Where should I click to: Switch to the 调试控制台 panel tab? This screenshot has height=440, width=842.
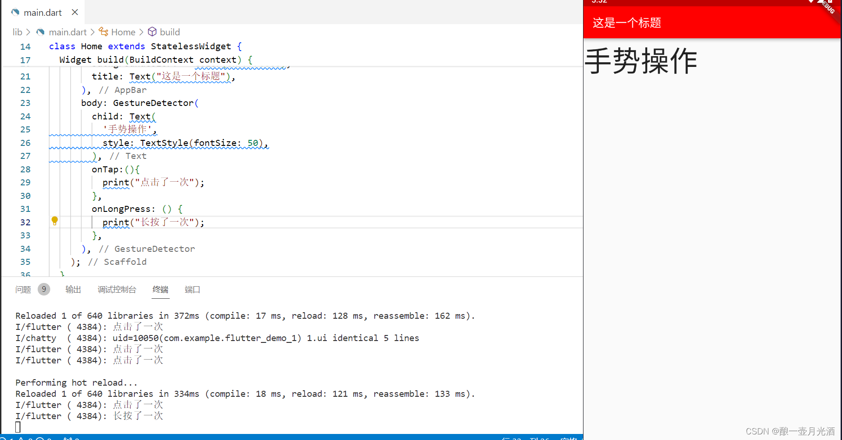coord(117,289)
